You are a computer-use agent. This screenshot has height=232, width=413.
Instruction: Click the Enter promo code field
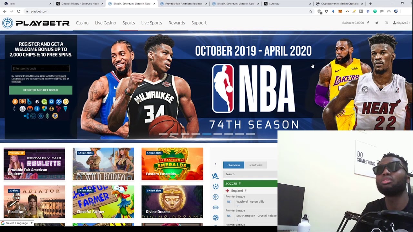(x=41, y=68)
